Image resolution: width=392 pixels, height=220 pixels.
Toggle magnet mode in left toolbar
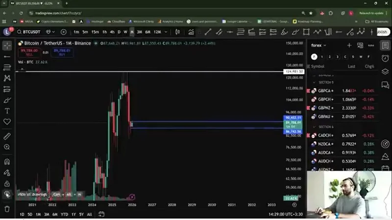tap(7, 162)
